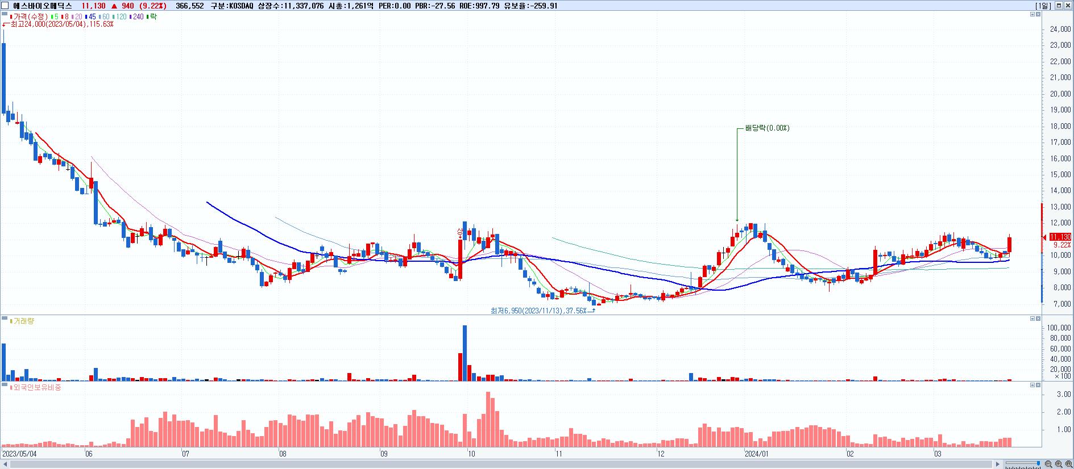1074x469 pixels.
Task: Select the 거래량 volume indicator label
Action: [22, 321]
